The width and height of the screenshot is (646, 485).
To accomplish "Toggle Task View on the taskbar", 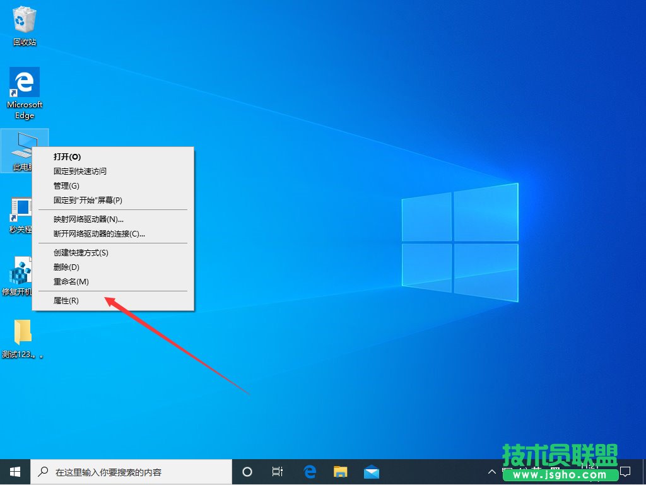I will (x=278, y=471).
